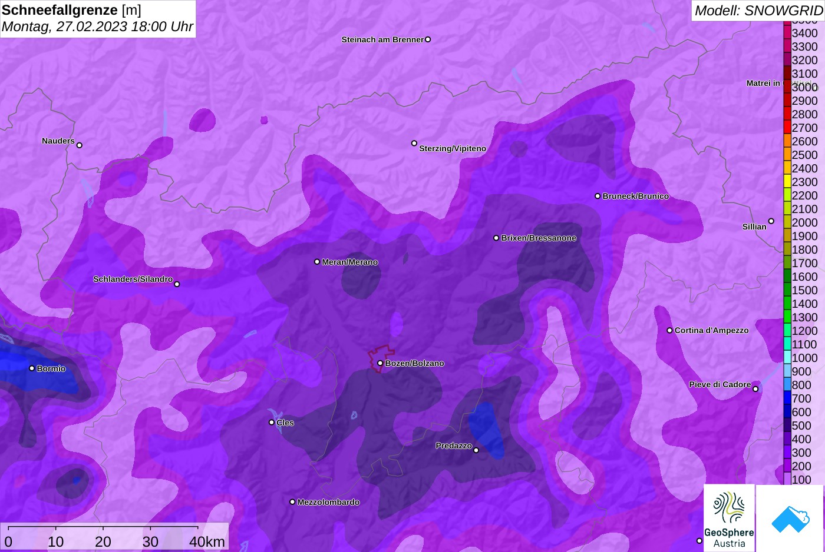Click the Bozen red municipal boundary outline
Screen dimensions: 825x552
[x=380, y=358]
